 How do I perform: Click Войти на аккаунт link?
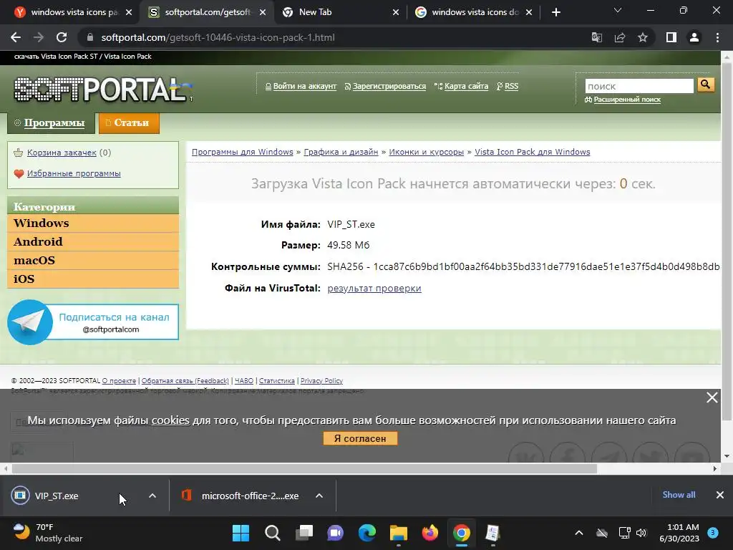click(305, 86)
